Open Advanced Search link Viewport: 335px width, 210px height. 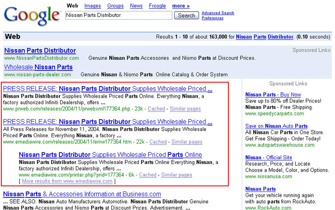pos(218,13)
